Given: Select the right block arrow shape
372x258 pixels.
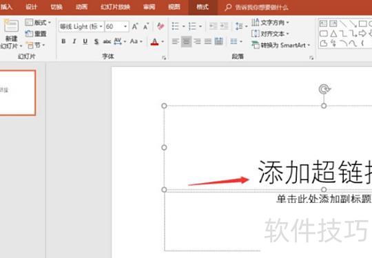Looking at the screenshot, I should point(362,34).
